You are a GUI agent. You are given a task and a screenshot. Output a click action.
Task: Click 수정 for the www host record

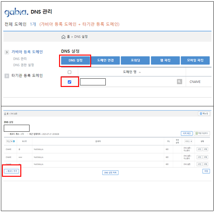pyautogui.click(x=199, y=157)
